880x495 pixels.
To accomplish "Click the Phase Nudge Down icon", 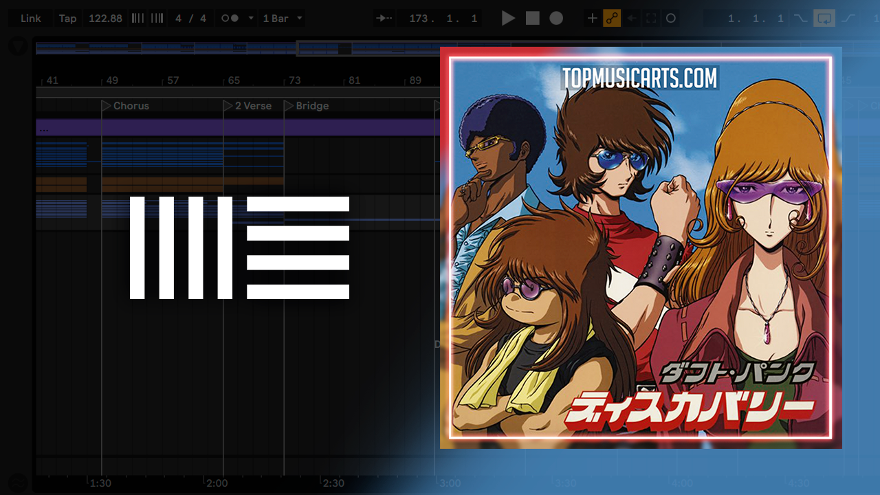I will pos(137,19).
